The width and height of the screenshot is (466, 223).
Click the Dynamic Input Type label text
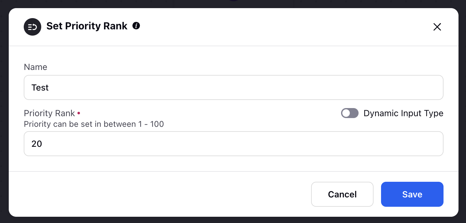[404, 113]
